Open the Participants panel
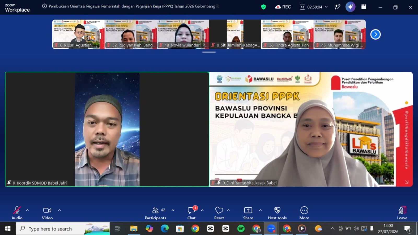 pos(155,213)
